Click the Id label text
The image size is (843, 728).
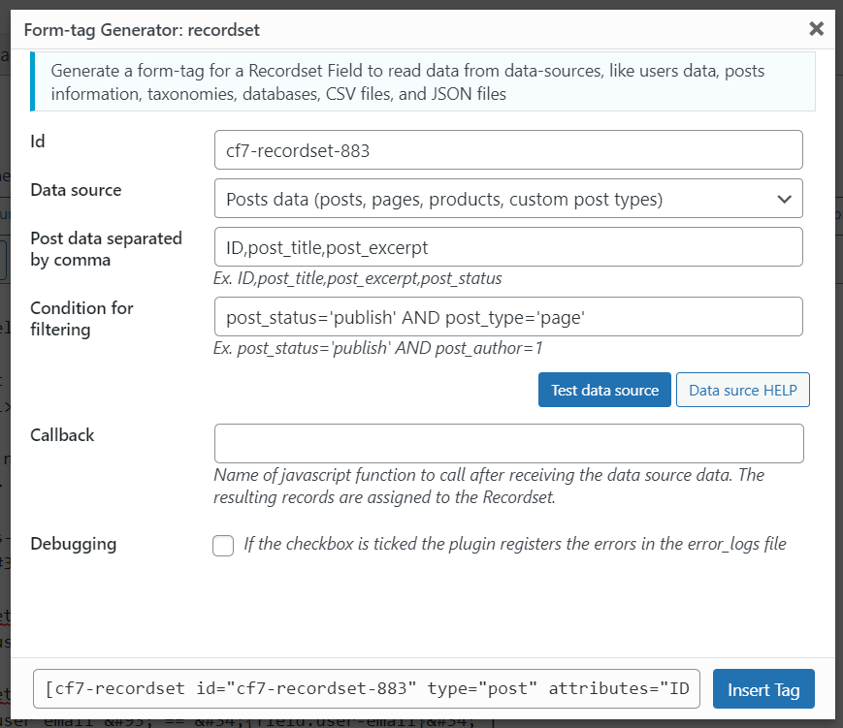[x=38, y=142]
